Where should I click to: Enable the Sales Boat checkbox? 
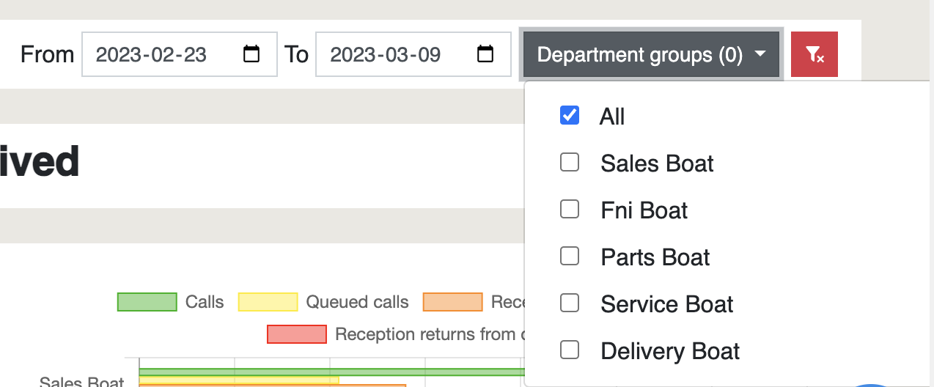tap(570, 163)
